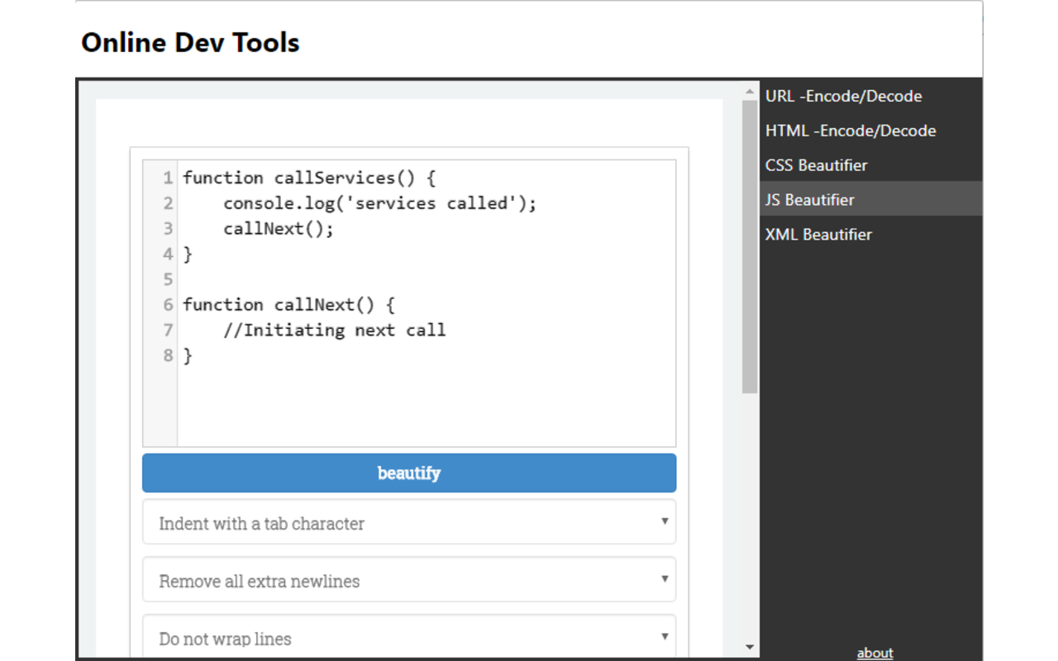
Task: Open the about link
Action: (x=875, y=653)
